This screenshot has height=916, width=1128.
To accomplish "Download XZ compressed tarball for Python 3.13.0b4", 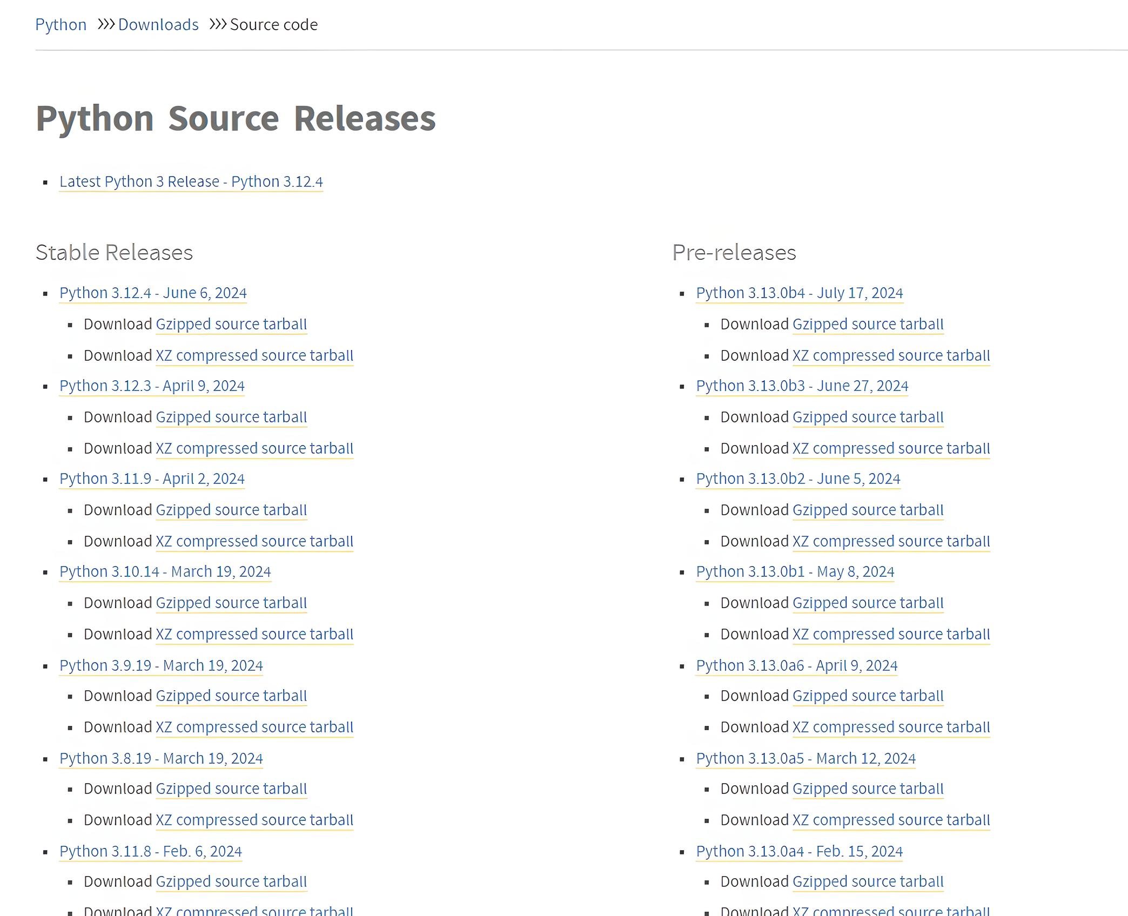I will 891,355.
